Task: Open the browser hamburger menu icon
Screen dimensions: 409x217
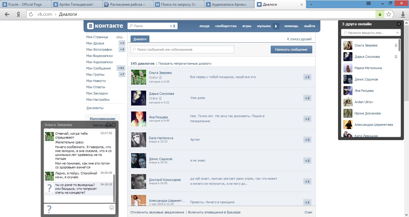Action: tap(369, 3)
